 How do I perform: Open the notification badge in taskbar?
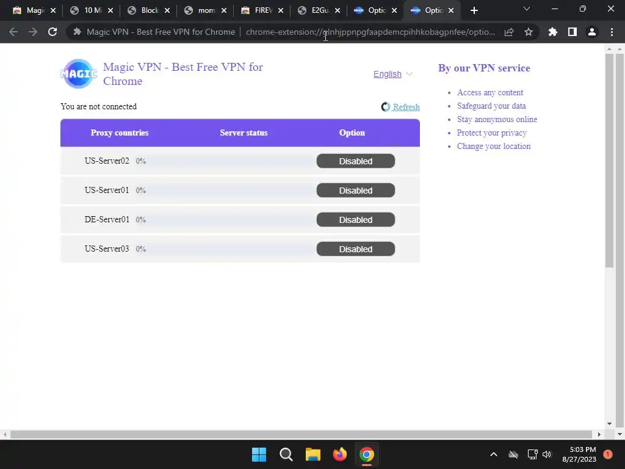(x=608, y=454)
